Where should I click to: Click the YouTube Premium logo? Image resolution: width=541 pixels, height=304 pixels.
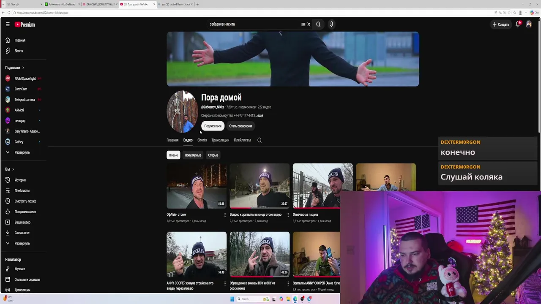(x=25, y=24)
